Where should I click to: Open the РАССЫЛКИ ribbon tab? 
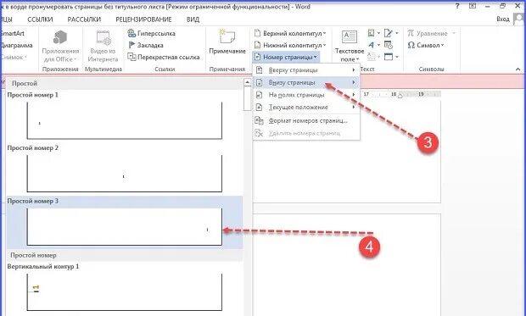tap(84, 19)
